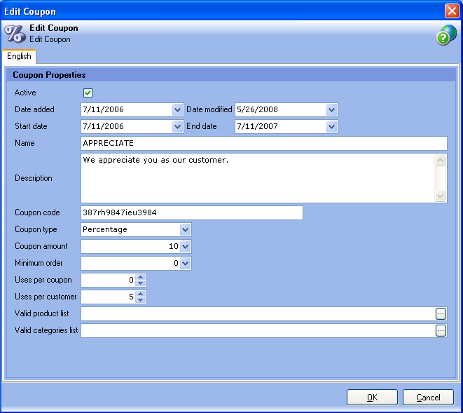Click the Description scrollbar down arrow
This screenshot has width=463, height=413.
tap(441, 196)
